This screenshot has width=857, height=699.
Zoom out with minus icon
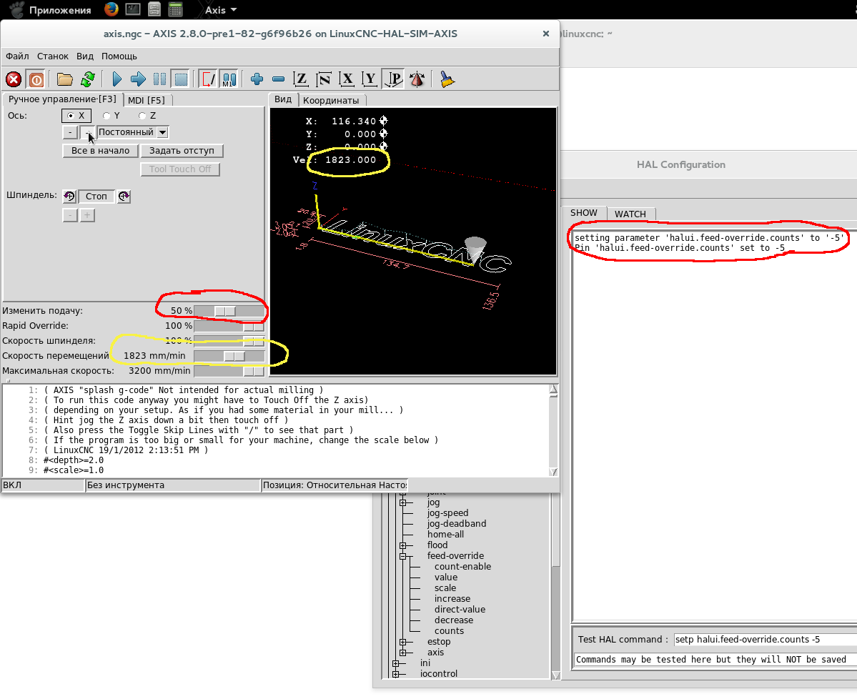click(x=278, y=80)
